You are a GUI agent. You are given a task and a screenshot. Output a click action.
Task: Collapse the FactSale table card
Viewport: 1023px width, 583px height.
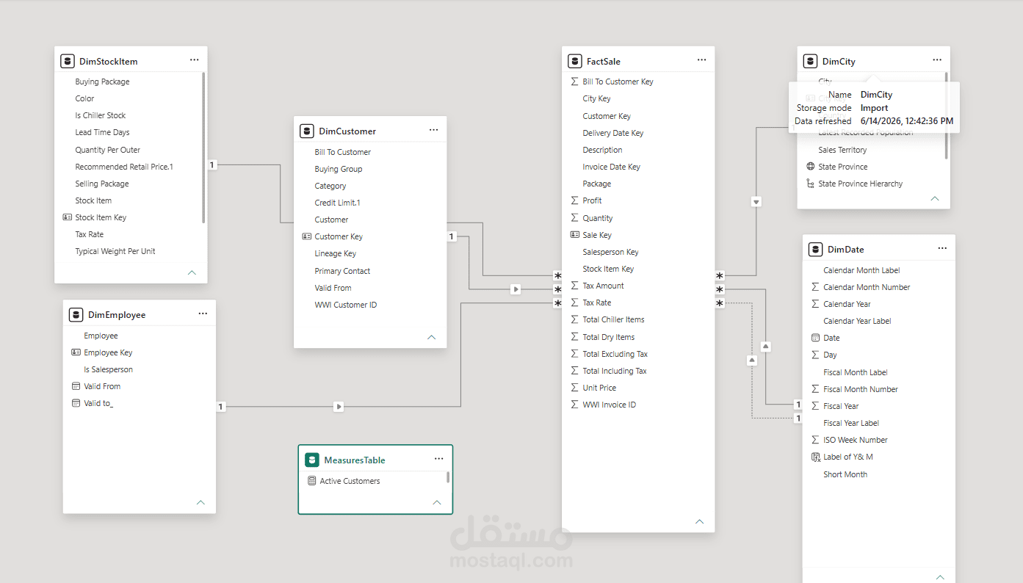(x=699, y=521)
